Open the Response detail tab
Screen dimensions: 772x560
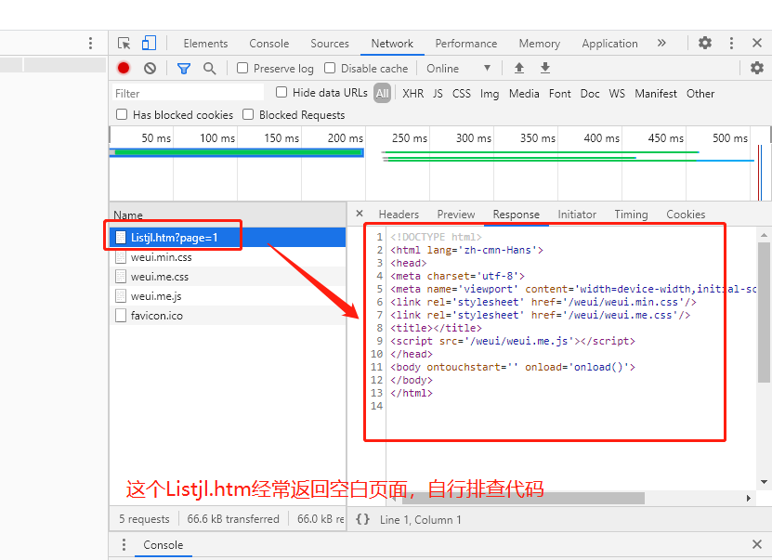[x=516, y=215]
